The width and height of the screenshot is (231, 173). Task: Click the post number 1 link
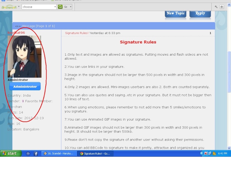(210, 33)
